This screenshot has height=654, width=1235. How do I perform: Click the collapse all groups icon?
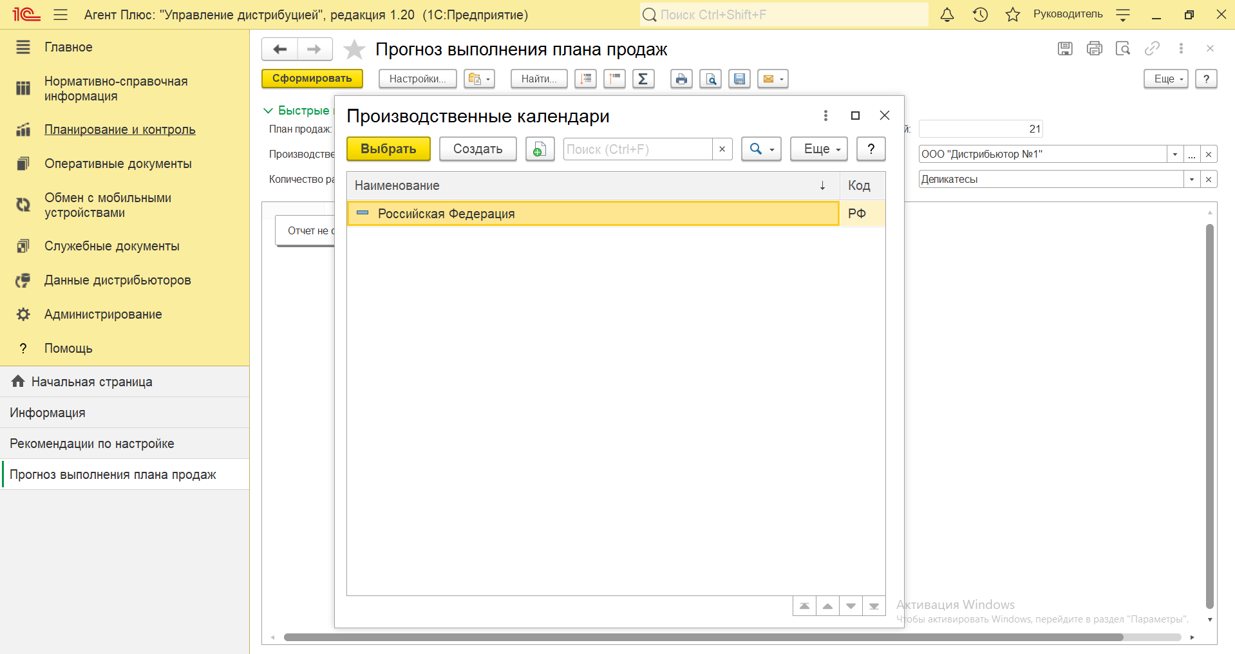click(614, 79)
